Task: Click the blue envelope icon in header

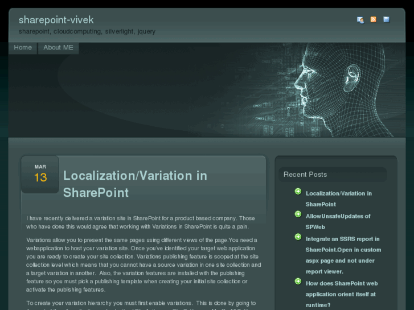Action: pos(386,19)
